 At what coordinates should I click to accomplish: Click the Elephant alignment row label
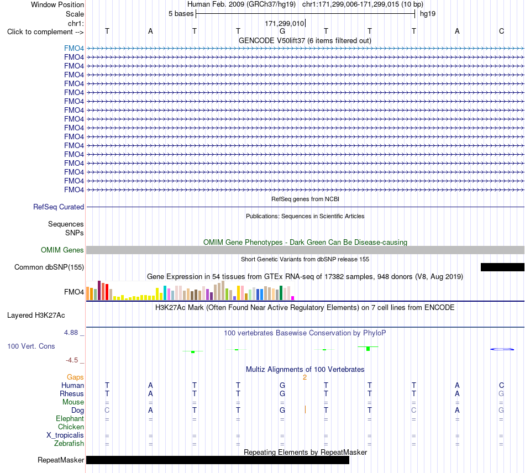pos(70,418)
